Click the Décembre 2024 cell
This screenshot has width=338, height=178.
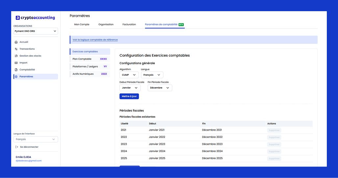tap(212, 151)
